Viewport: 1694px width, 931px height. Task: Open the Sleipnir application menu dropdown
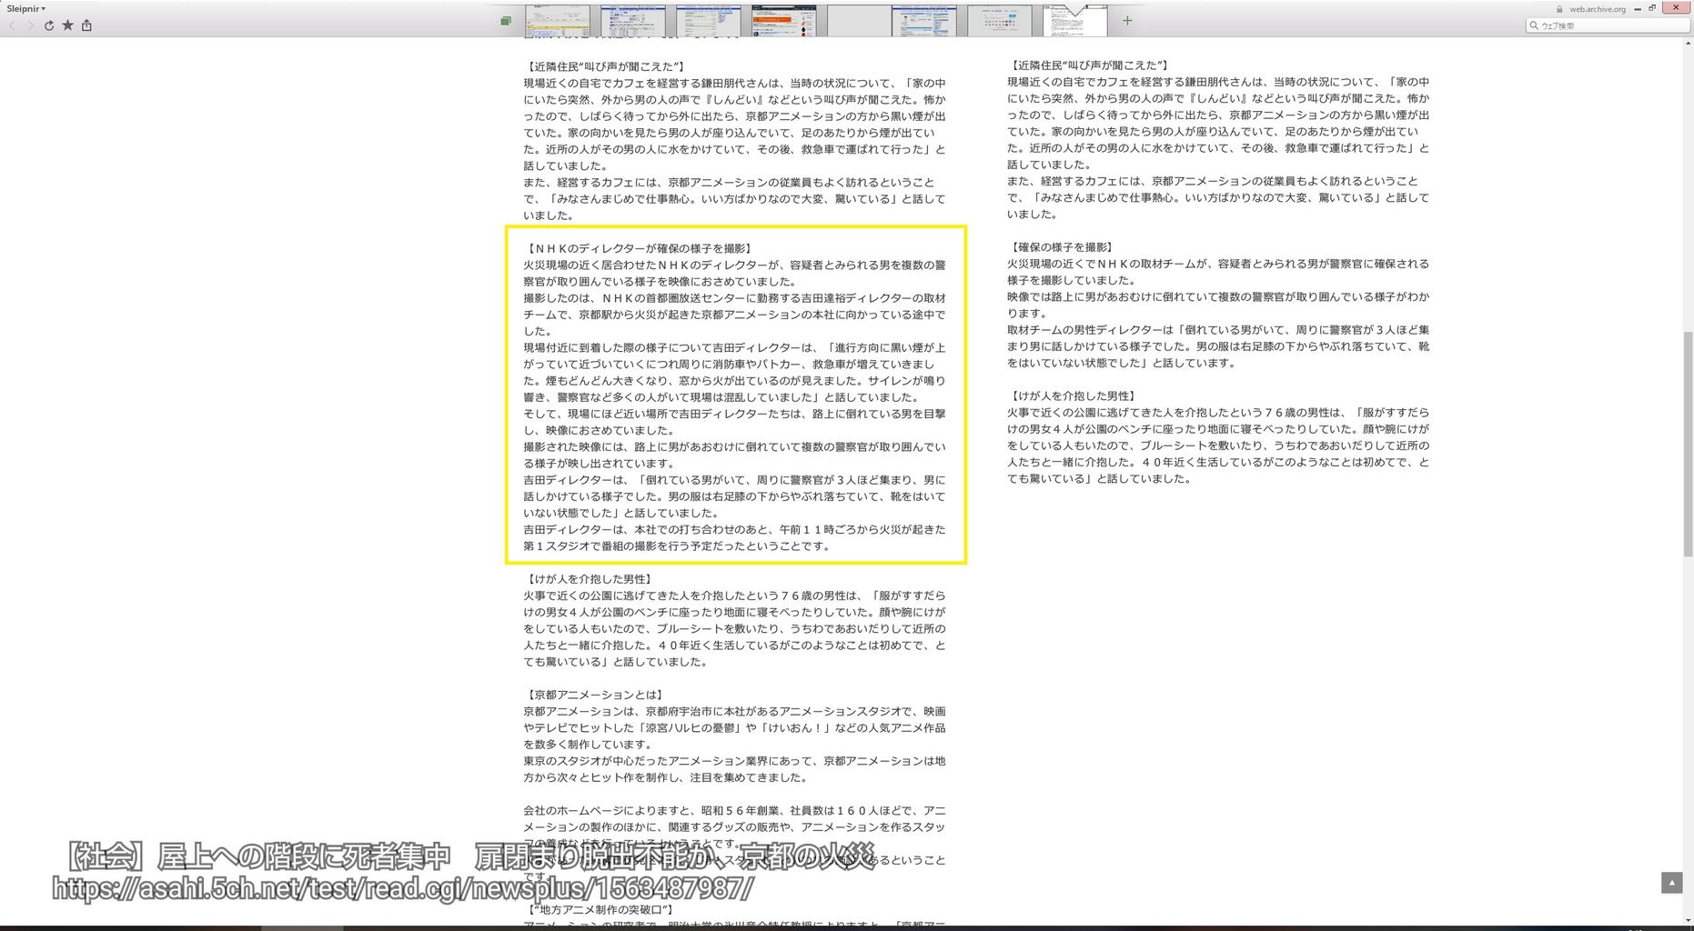[x=25, y=8]
